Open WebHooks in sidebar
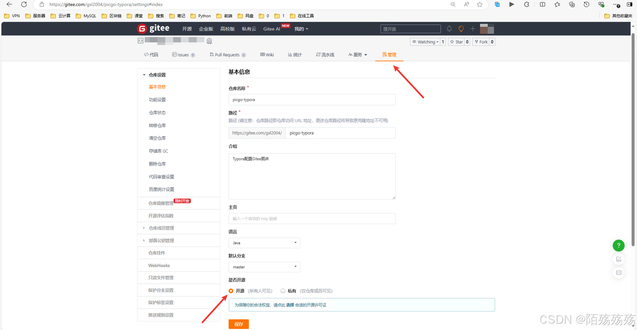 (x=159, y=265)
